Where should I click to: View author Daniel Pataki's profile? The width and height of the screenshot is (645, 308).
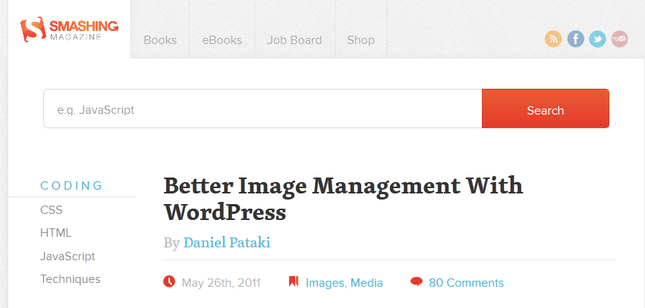[x=227, y=242]
